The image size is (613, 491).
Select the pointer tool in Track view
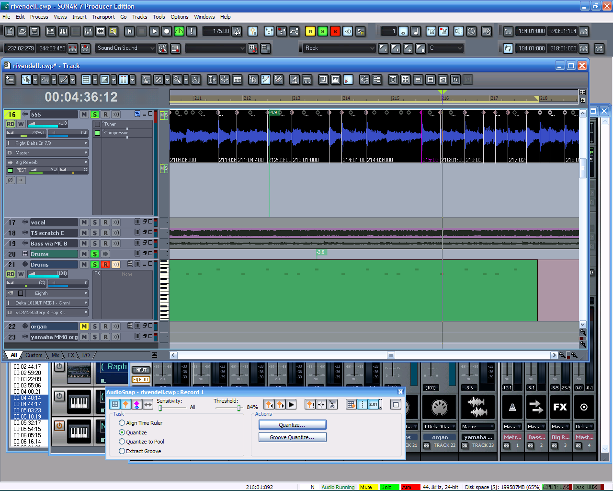[26, 80]
